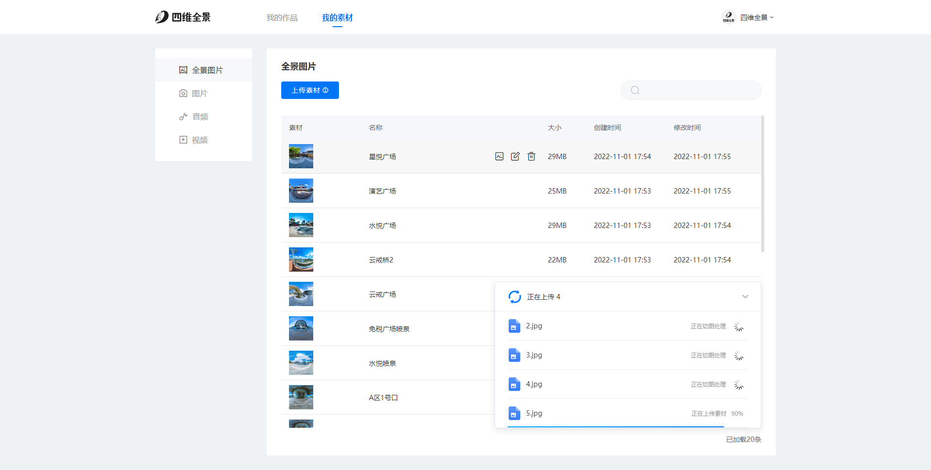Go to the 音频 sidebar section

[x=200, y=116]
